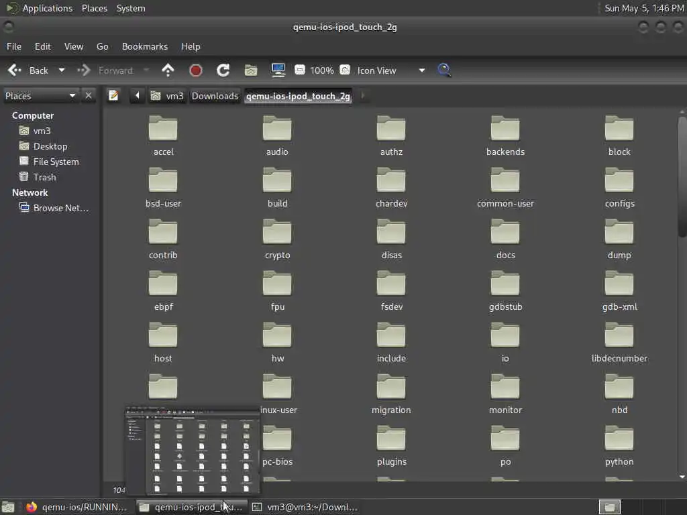The width and height of the screenshot is (687, 515).
Task: Switch to the vm3@vm3 terminal taskbar window
Action: click(x=306, y=507)
